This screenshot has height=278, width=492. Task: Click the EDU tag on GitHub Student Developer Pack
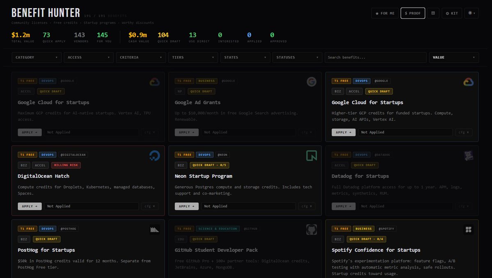click(x=181, y=239)
